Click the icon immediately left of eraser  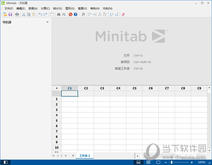116,14
